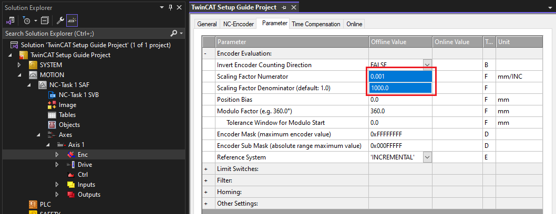Expand the Filter section

tap(205, 181)
